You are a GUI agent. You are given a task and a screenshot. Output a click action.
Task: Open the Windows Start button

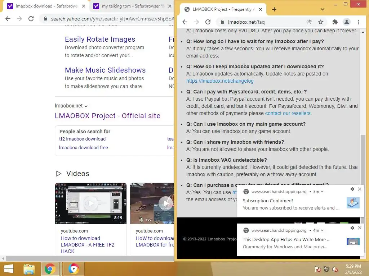(x=9, y=269)
